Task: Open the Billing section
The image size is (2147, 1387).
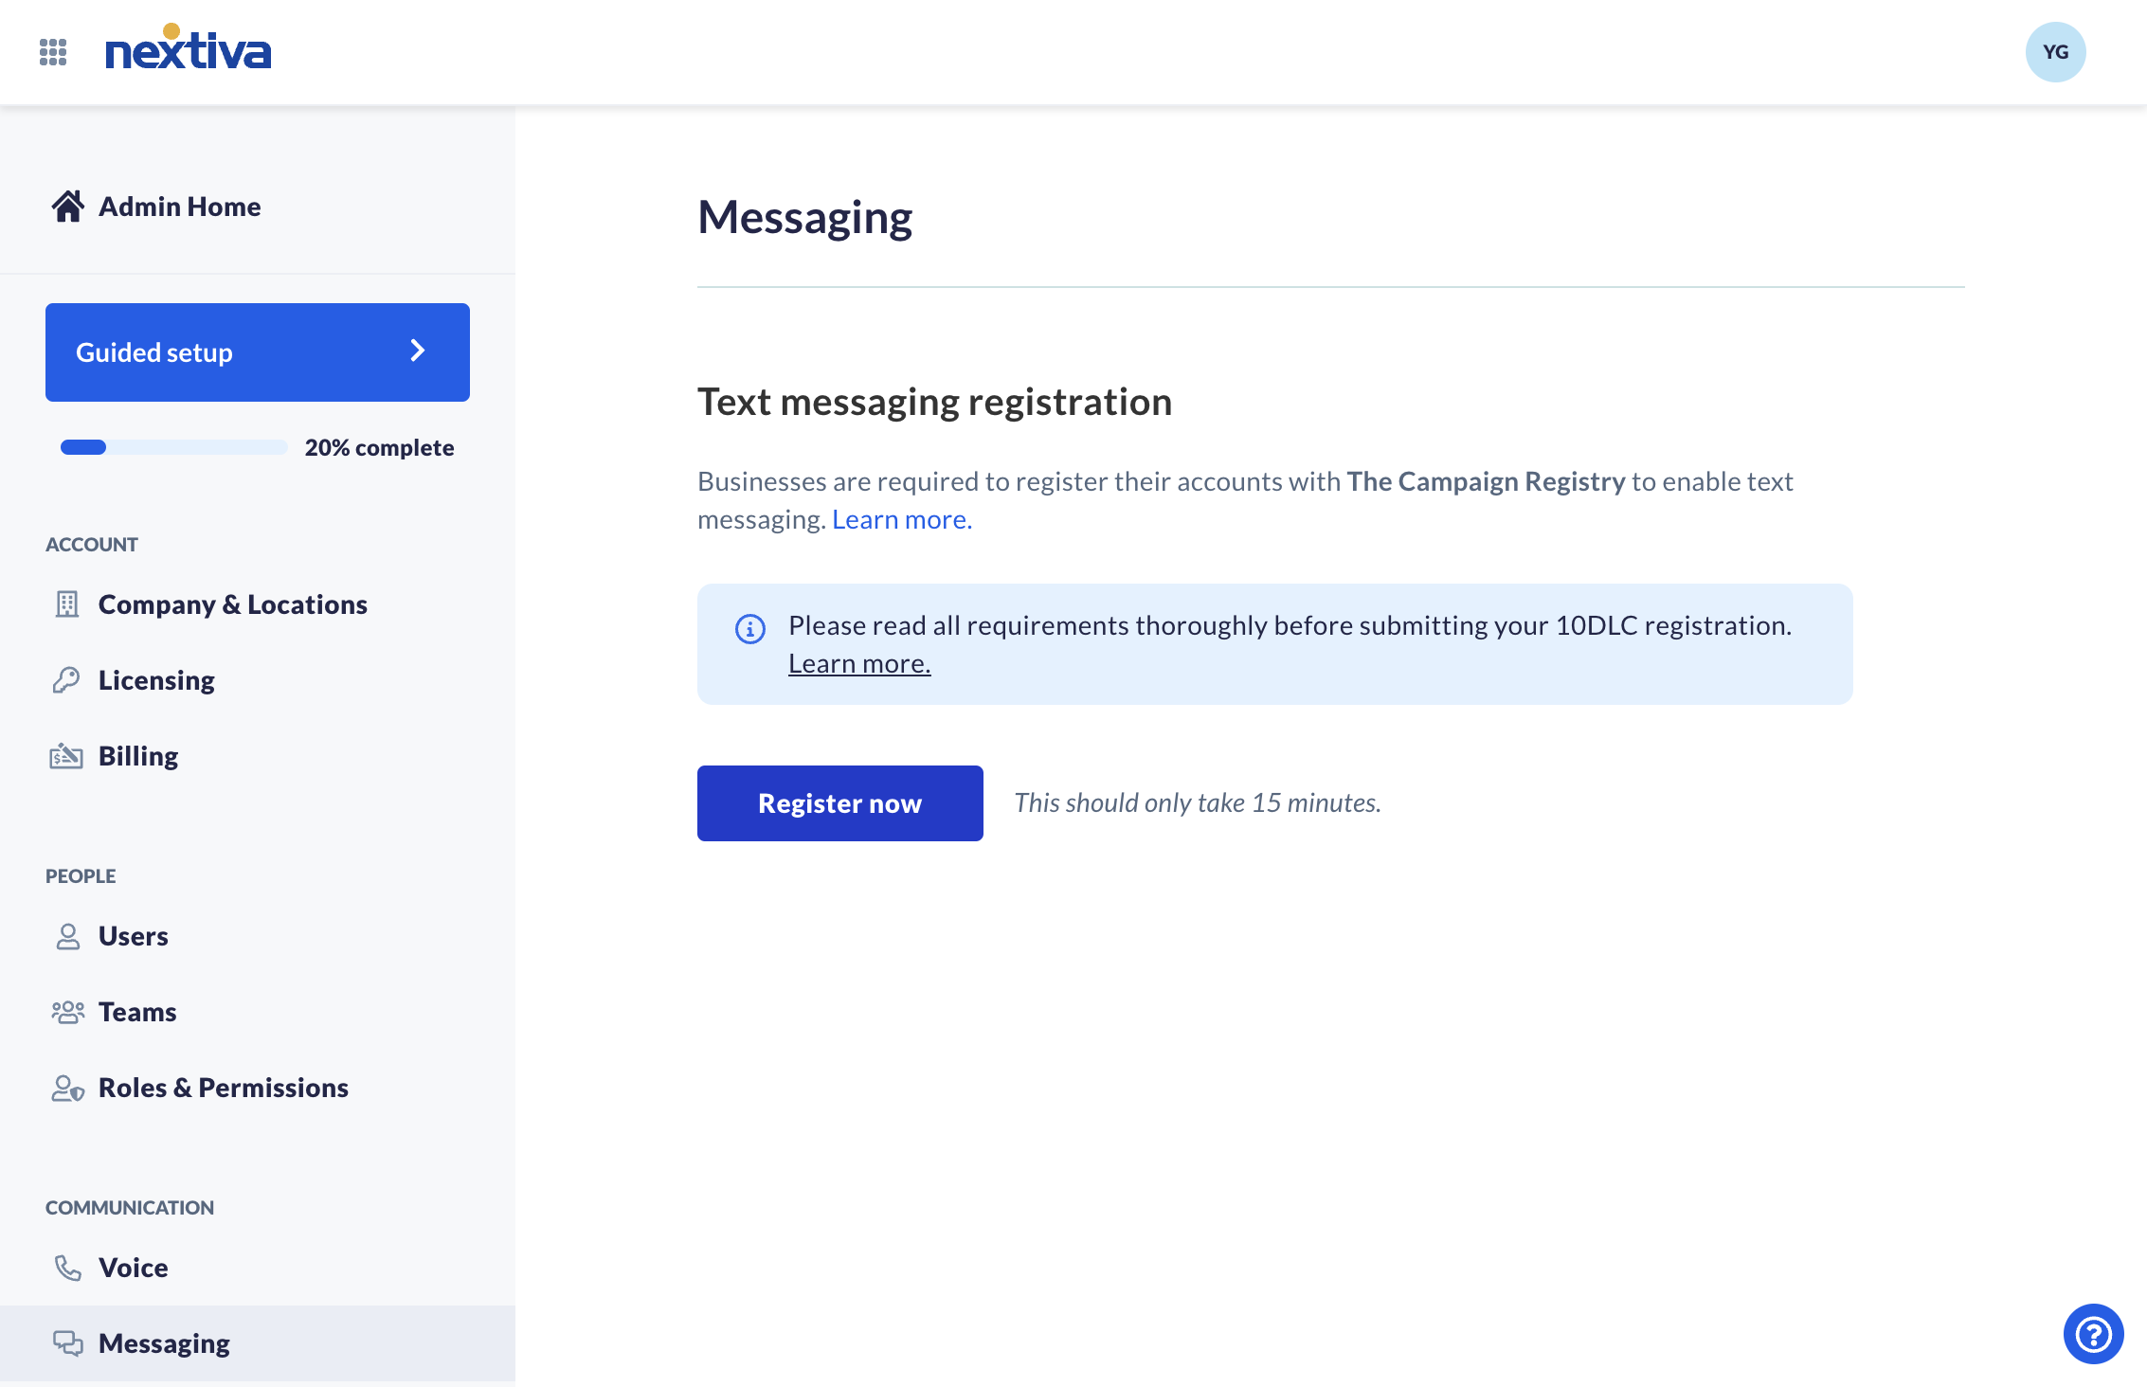Action: coord(138,756)
